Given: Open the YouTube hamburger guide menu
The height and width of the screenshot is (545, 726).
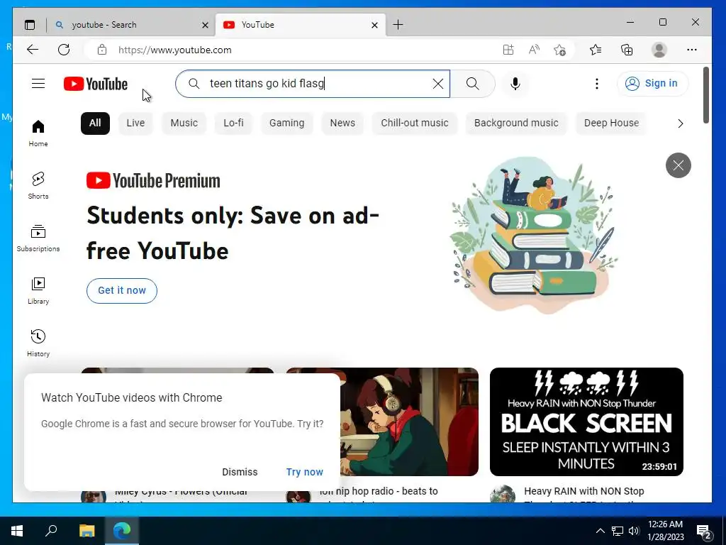Looking at the screenshot, I should click(x=38, y=84).
